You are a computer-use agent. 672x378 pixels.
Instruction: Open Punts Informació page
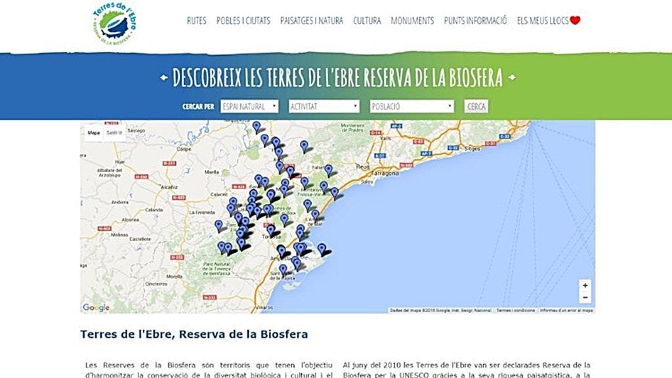click(x=475, y=20)
